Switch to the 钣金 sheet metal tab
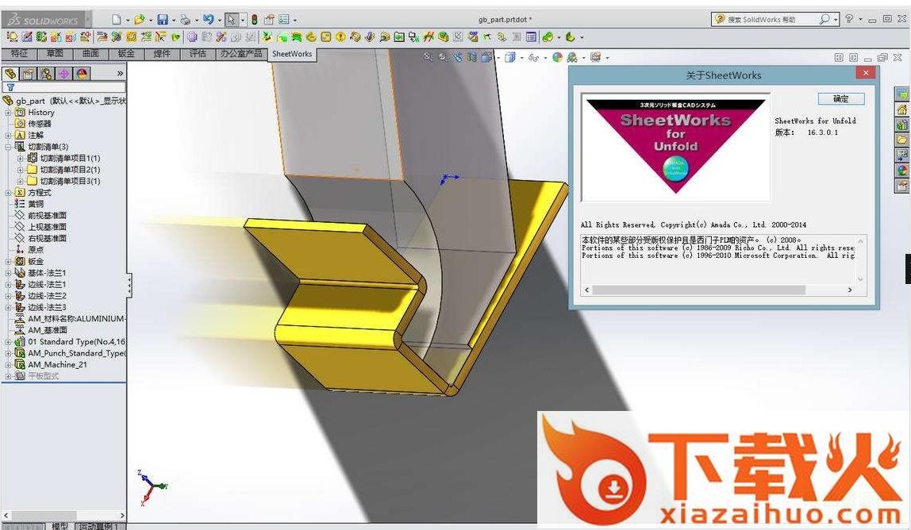This screenshot has width=911, height=530. pyautogui.click(x=126, y=54)
